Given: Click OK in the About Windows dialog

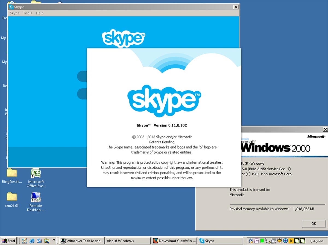Looking at the screenshot, I should coord(314,223).
